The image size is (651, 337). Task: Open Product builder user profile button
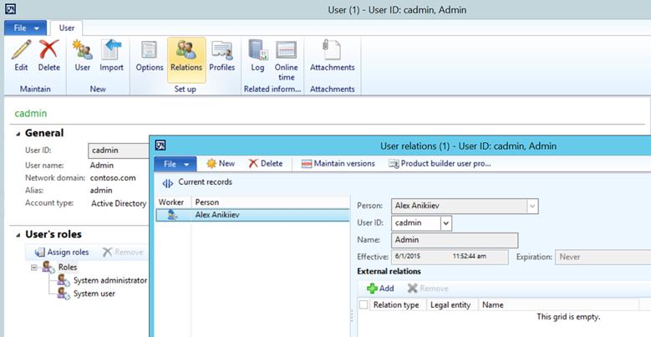click(x=440, y=164)
